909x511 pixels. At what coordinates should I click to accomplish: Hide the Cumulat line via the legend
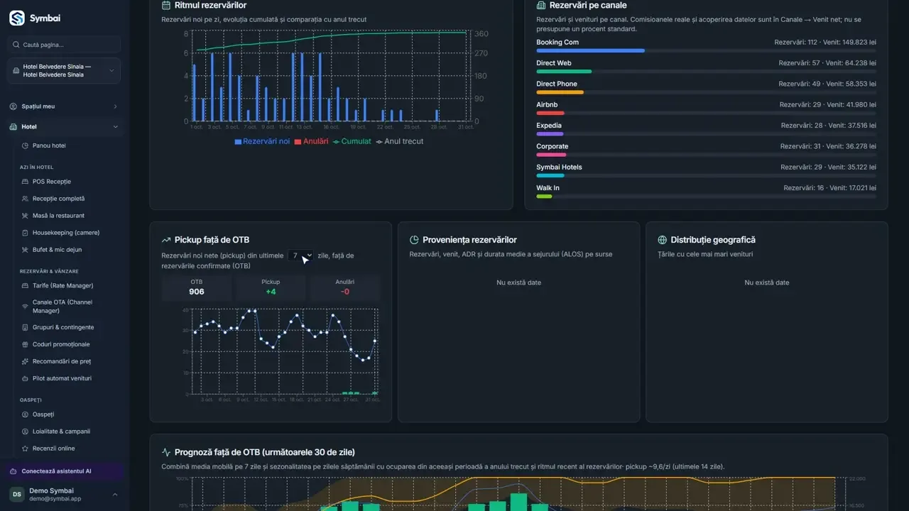[352, 141]
